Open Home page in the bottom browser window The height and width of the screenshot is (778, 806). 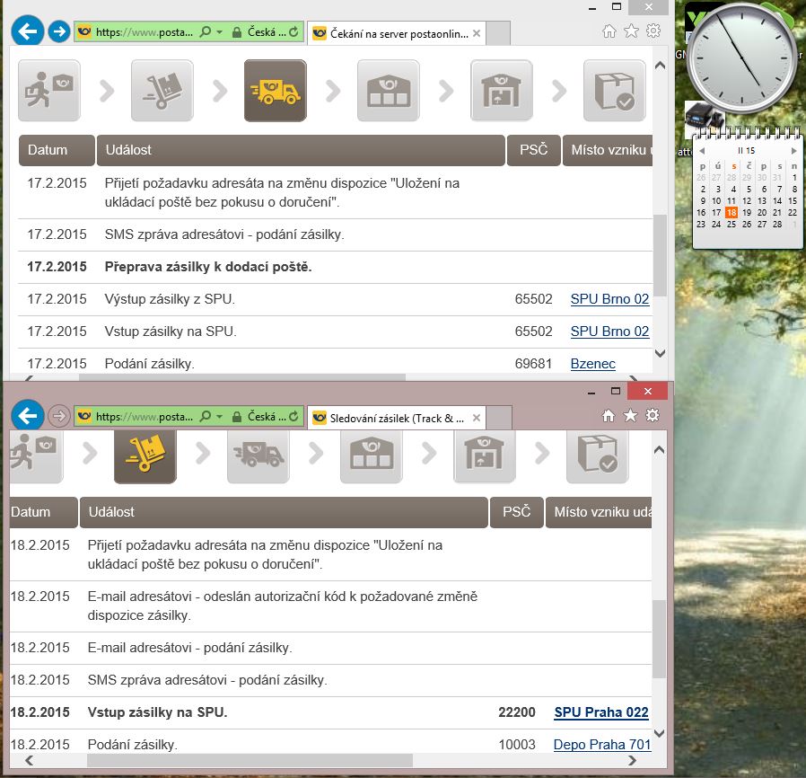[x=609, y=416]
